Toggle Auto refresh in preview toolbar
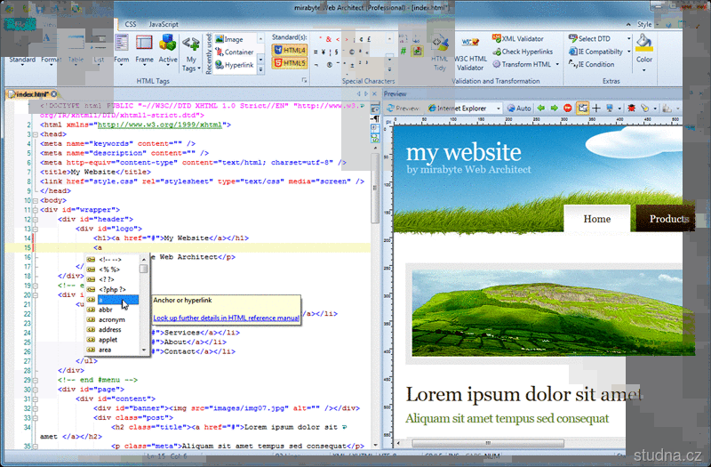711x467 pixels. click(x=519, y=108)
